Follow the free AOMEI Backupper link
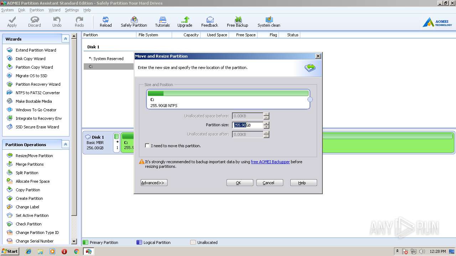 [270, 162]
